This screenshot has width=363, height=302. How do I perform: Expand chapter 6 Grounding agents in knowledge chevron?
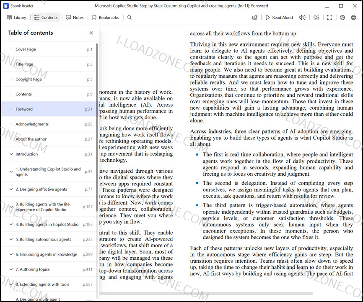[x=11, y=254]
